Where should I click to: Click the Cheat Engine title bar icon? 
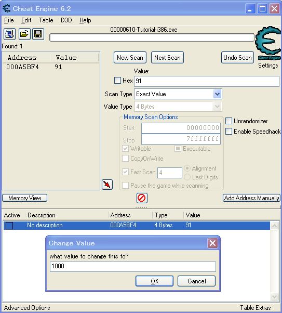point(7,9)
